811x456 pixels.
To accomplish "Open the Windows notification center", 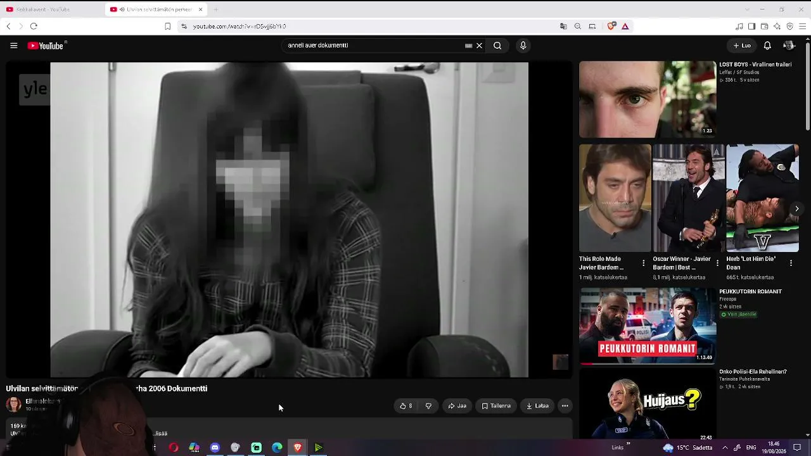I will (x=797, y=448).
